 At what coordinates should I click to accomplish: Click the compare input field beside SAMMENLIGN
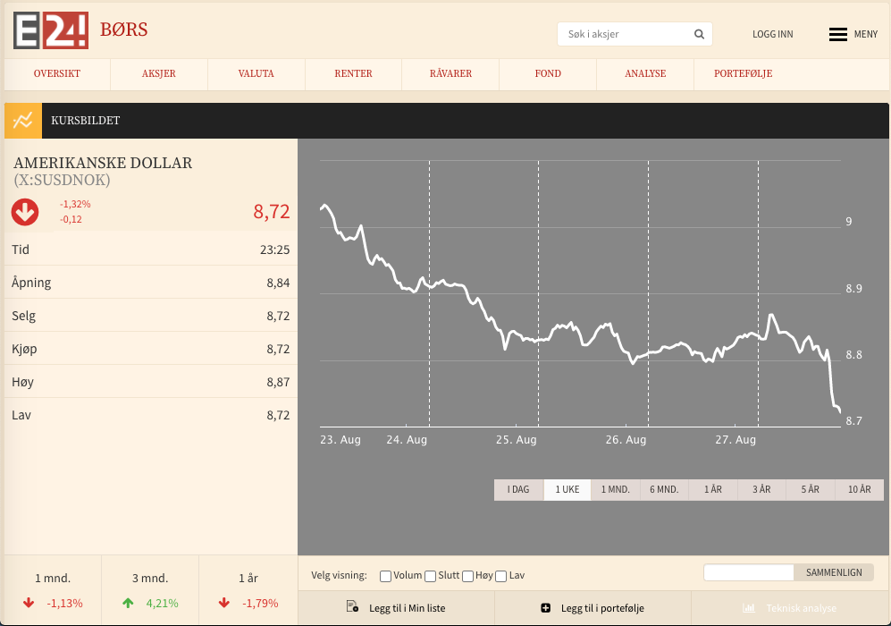pos(748,572)
